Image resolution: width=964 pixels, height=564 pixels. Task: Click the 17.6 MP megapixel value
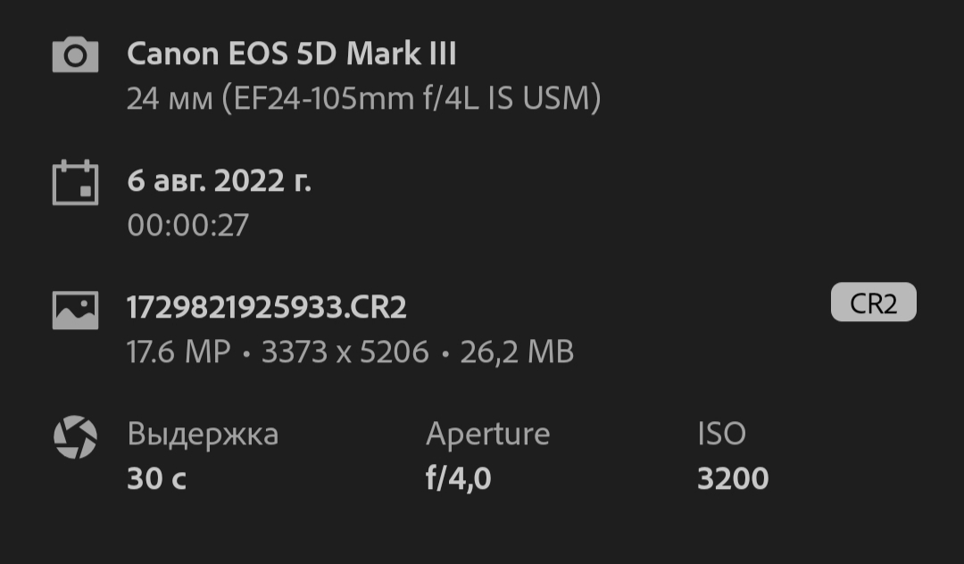[179, 352]
